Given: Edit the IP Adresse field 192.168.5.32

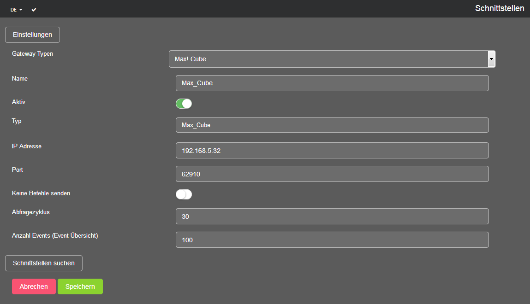Looking at the screenshot, I should tap(332, 151).
